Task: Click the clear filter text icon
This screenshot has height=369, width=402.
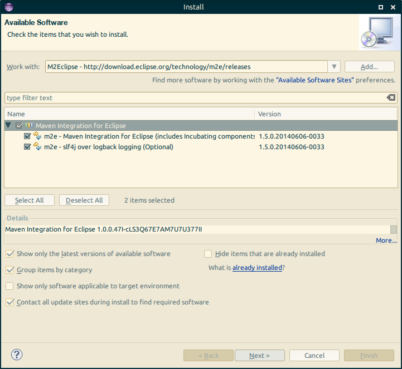Action: point(391,97)
